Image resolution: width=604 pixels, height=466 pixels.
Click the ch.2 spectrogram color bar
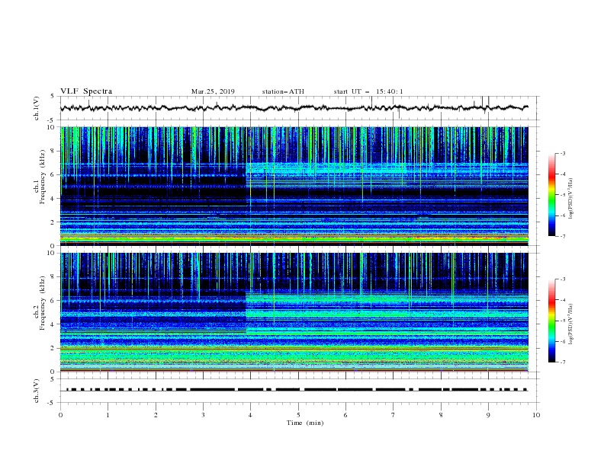551,321
